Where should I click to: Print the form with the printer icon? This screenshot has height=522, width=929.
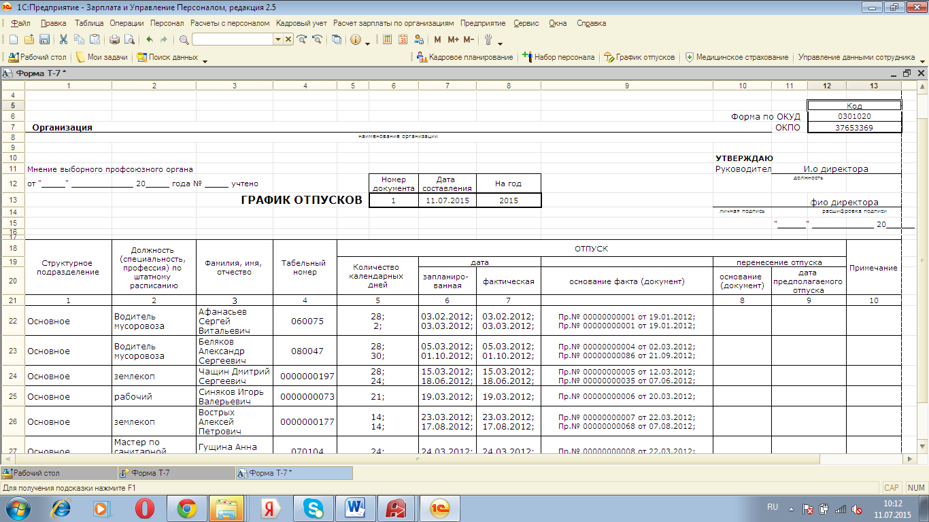(114, 39)
